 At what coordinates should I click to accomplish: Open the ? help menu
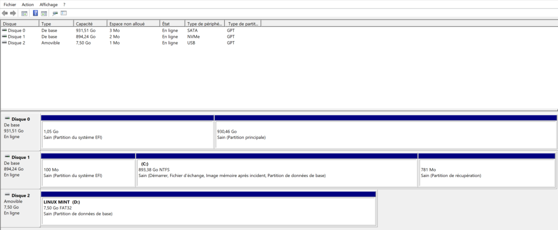pos(64,4)
